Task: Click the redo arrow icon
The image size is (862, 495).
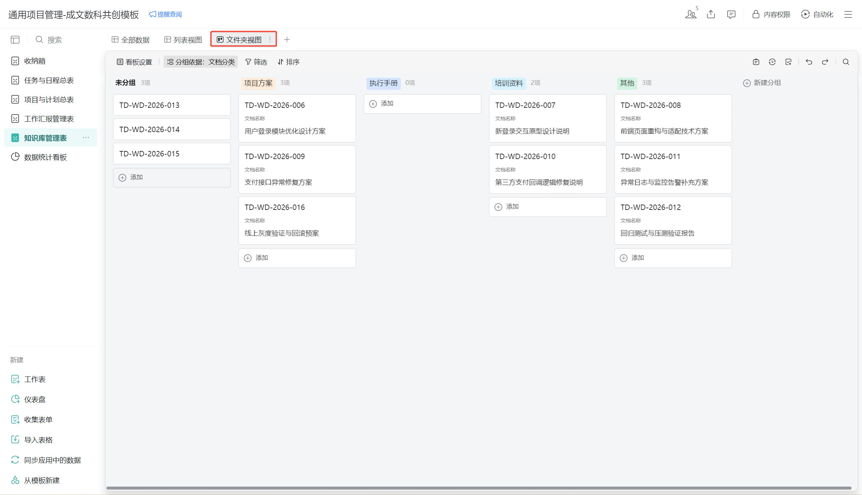Action: pos(825,62)
